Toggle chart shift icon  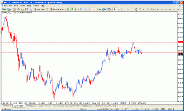click(94, 9)
